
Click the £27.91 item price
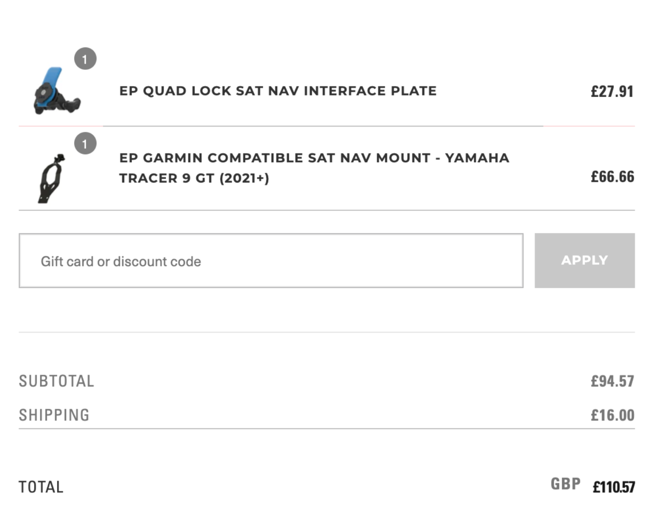click(612, 91)
